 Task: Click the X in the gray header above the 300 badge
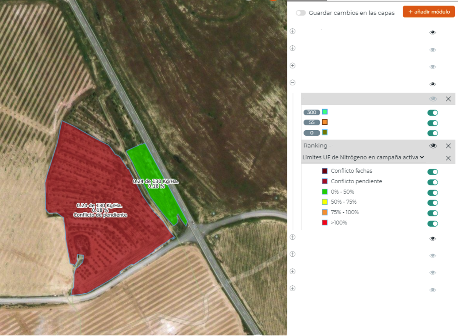(448, 99)
